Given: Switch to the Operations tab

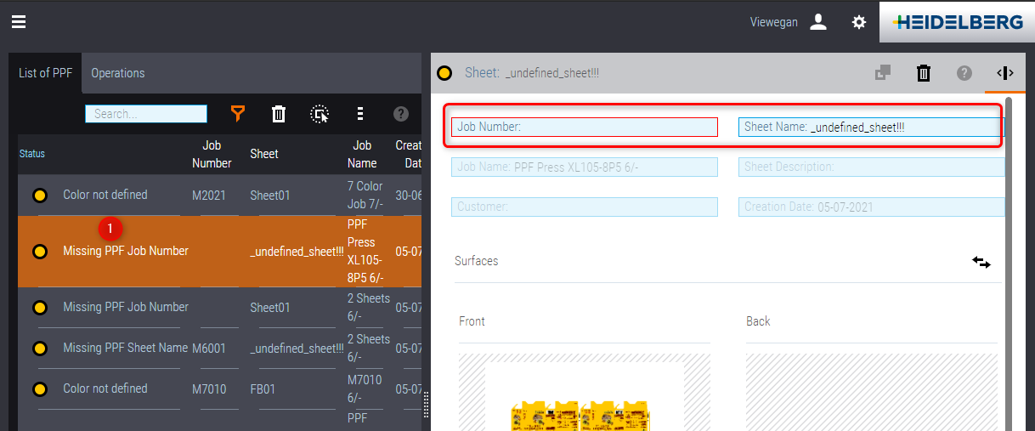Looking at the screenshot, I should [x=118, y=73].
